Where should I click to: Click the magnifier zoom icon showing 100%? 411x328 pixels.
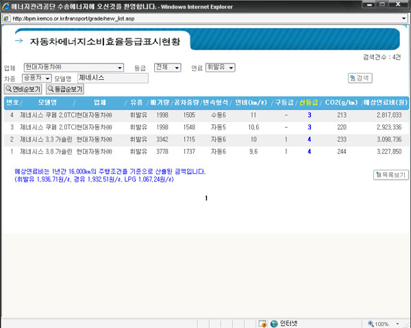(x=371, y=323)
